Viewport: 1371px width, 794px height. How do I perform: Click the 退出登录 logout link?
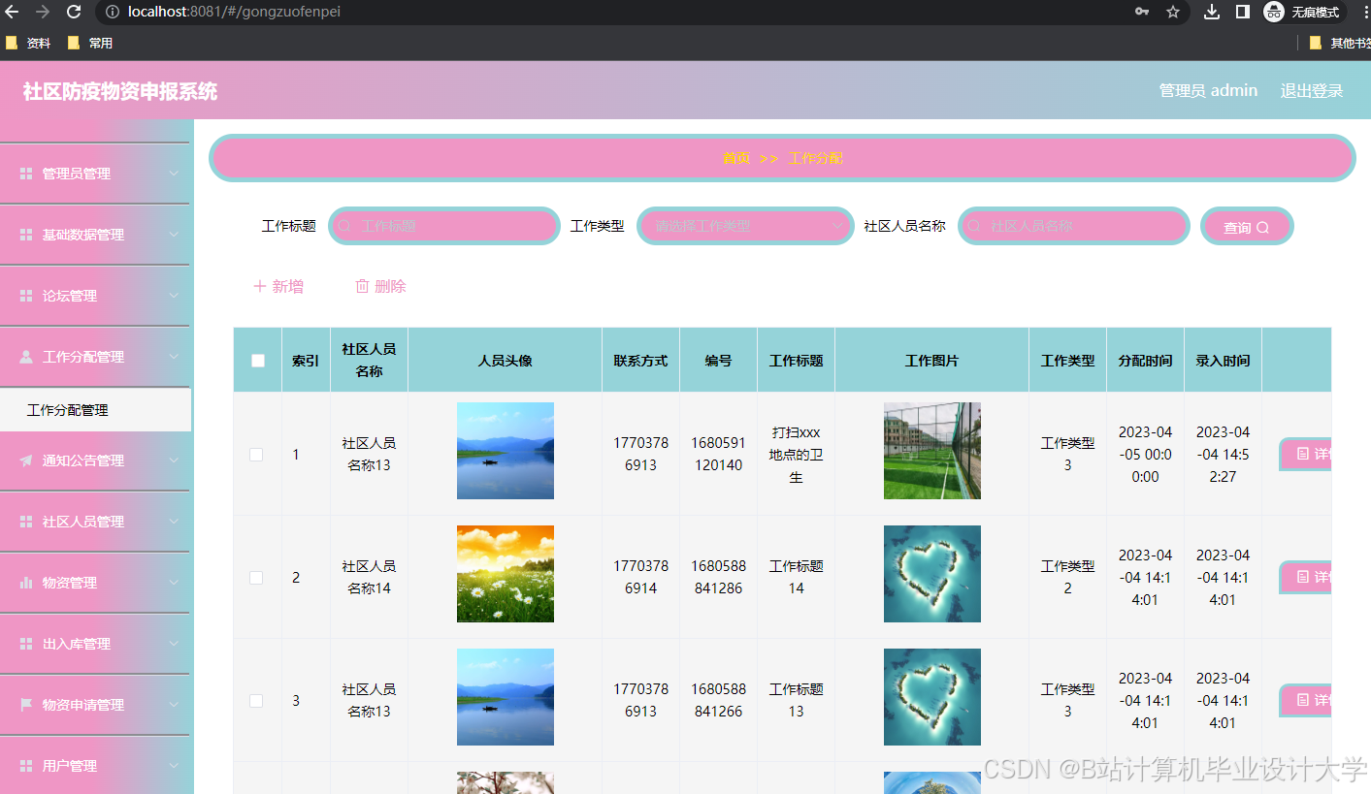click(x=1312, y=90)
